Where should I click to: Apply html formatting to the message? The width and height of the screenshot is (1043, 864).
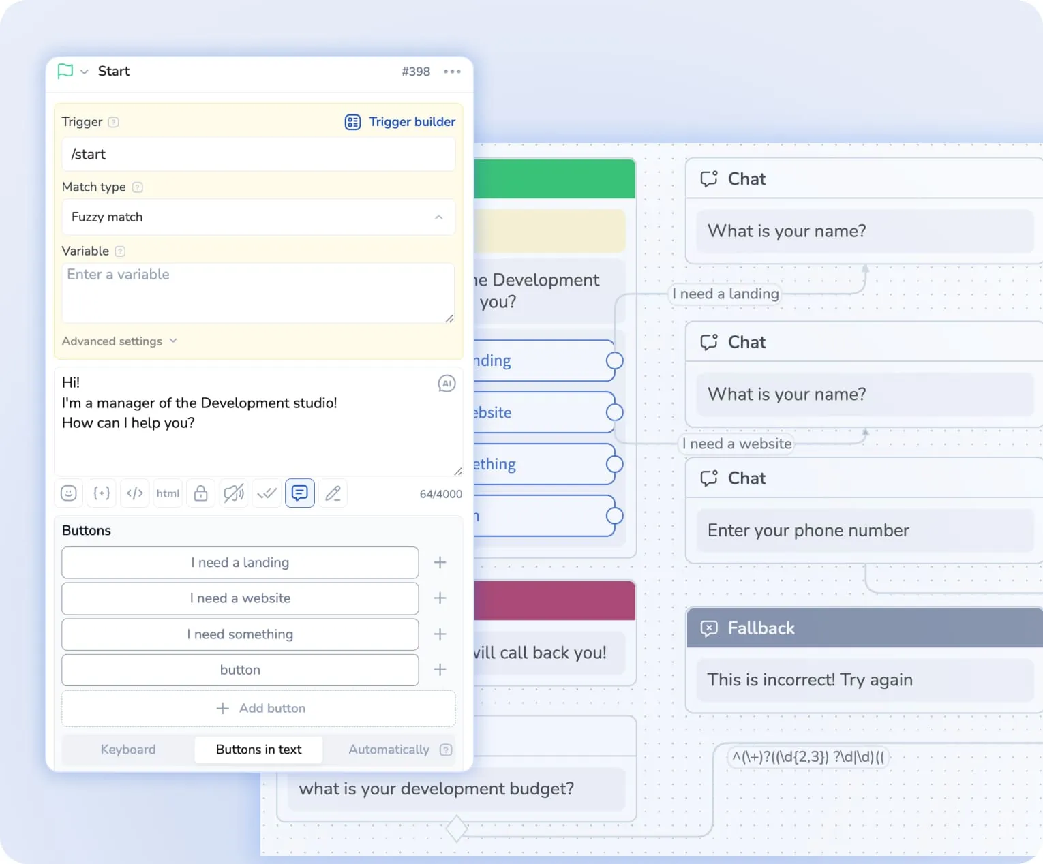pyautogui.click(x=168, y=493)
